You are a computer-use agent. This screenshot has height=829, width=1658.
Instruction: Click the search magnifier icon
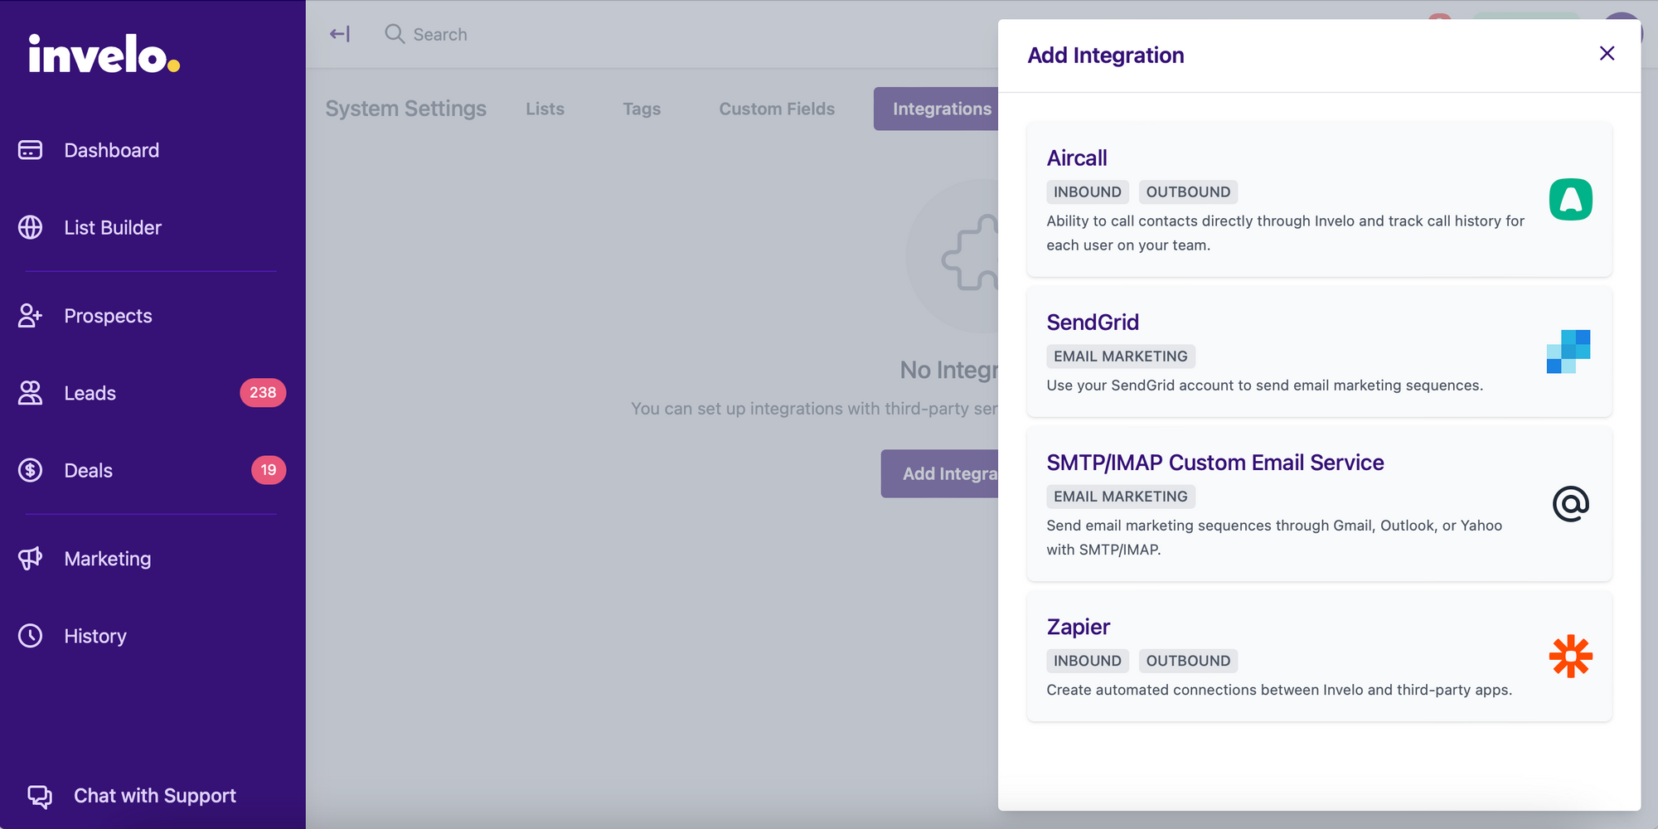(395, 34)
